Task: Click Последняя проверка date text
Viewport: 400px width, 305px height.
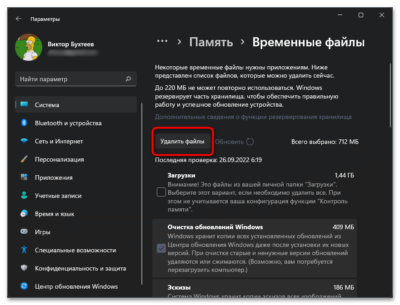Action: [x=209, y=160]
